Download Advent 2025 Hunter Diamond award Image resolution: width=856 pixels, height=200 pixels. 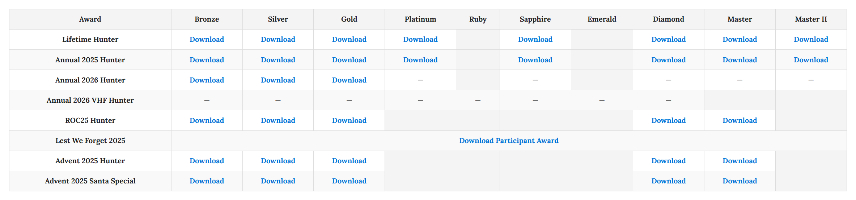[668, 161]
